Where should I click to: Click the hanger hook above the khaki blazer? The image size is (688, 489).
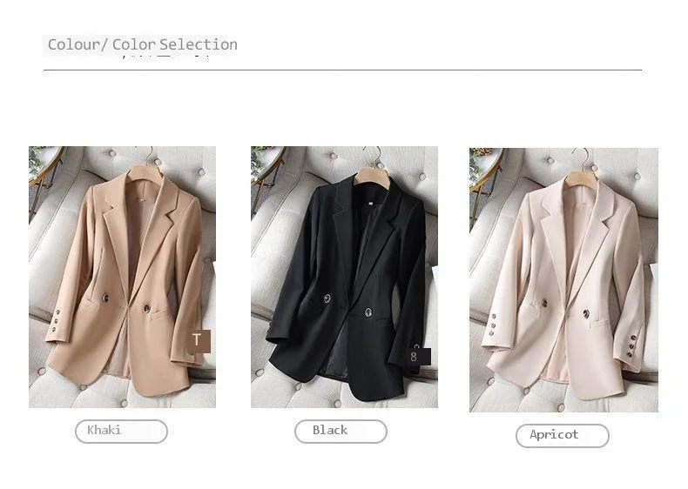click(152, 155)
